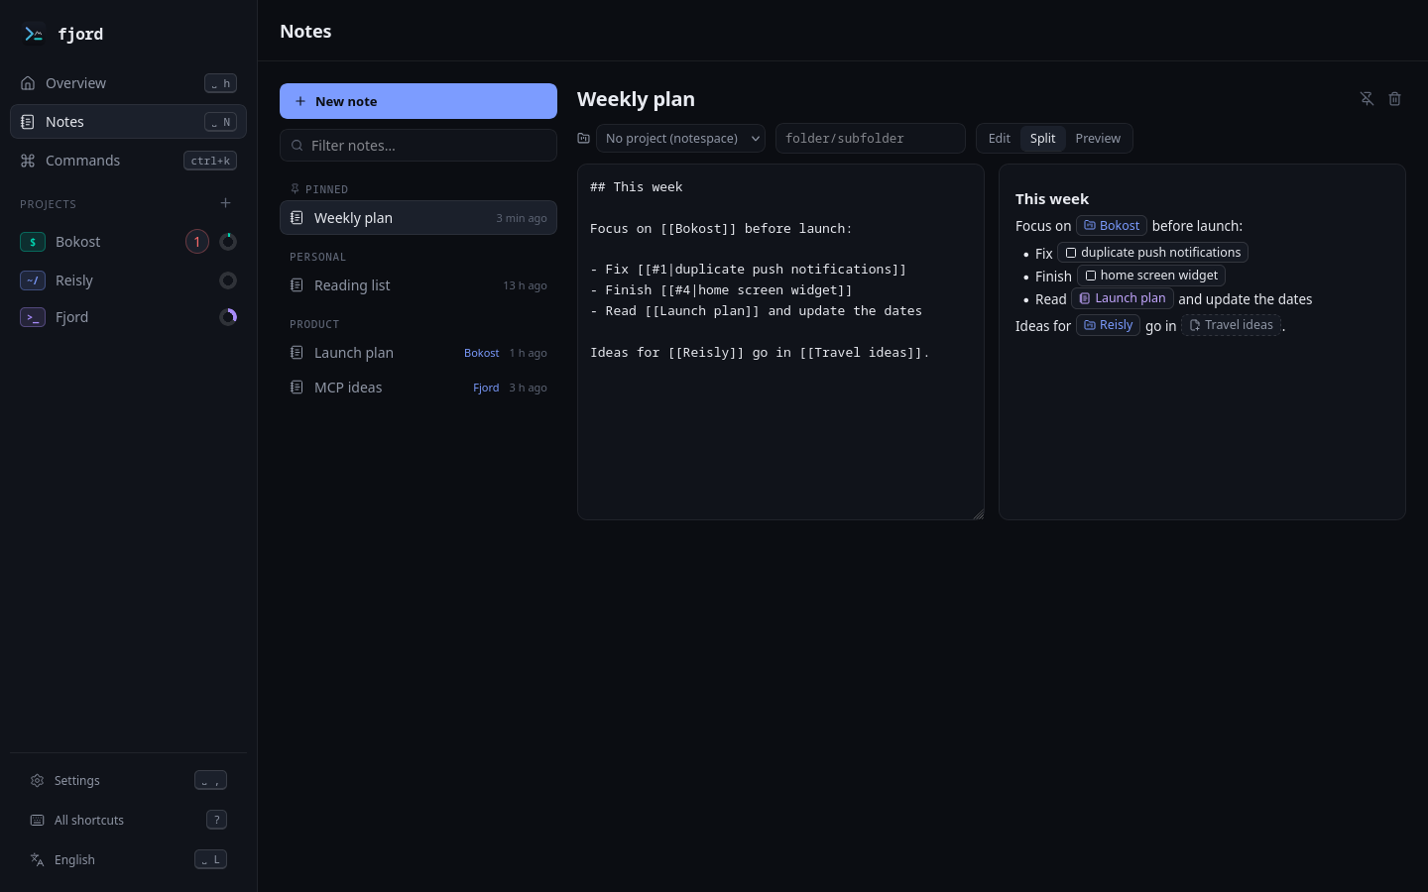Click the keyboard icon beside All shortcuts

click(x=38, y=821)
